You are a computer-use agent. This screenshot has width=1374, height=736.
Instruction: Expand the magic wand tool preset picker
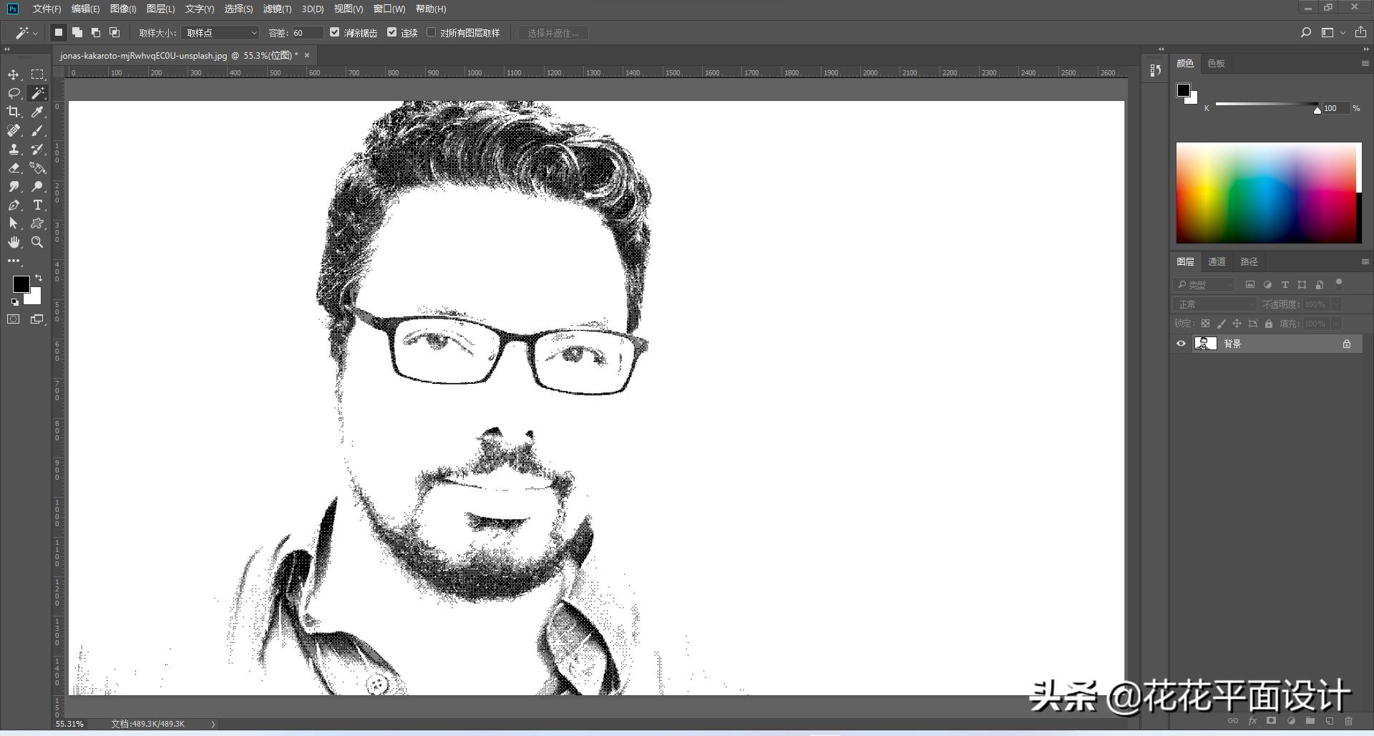pyautogui.click(x=26, y=33)
